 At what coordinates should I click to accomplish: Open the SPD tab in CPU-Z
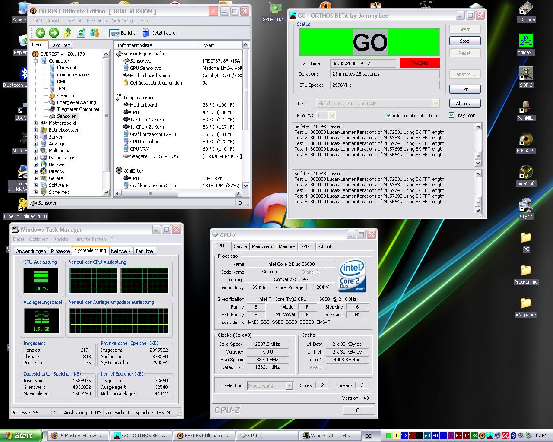point(305,246)
